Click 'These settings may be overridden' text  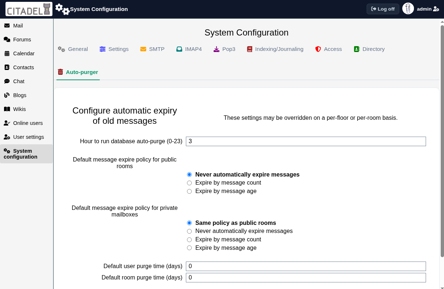click(x=311, y=118)
